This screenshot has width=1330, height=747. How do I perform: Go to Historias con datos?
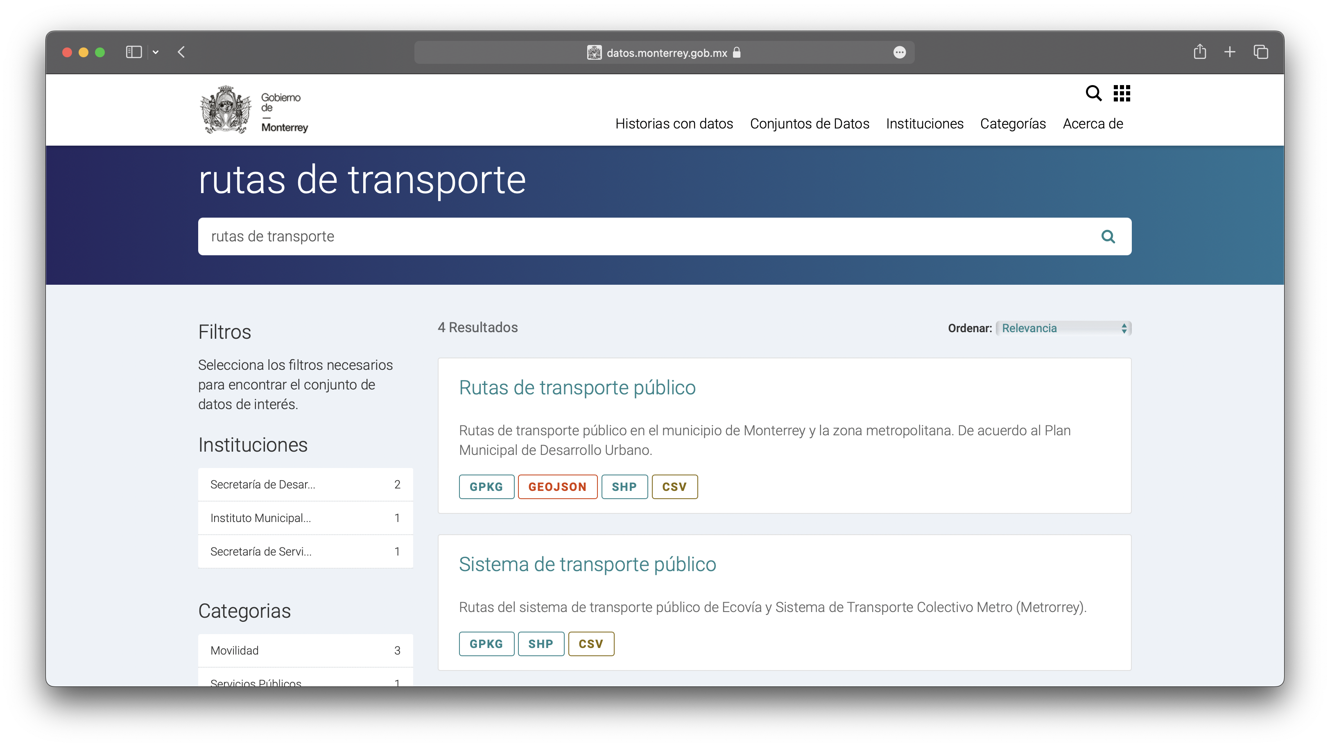tap(674, 124)
